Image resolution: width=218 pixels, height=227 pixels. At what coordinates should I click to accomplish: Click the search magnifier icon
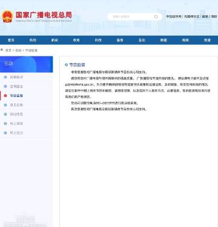pos(156,16)
